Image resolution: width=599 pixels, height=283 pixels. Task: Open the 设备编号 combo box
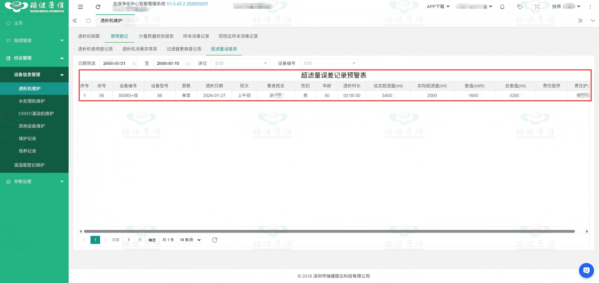(329, 63)
